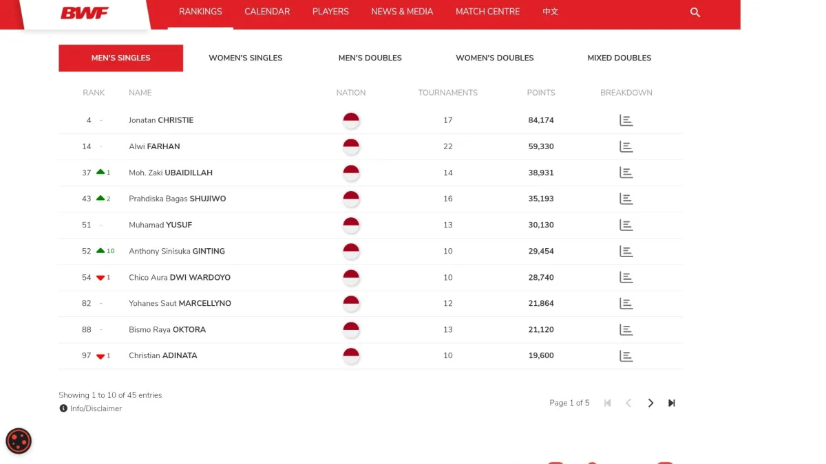Click the search magnifier icon

click(695, 12)
